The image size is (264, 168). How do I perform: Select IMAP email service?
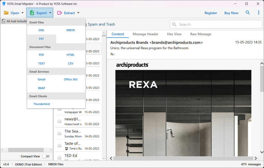[42, 88]
